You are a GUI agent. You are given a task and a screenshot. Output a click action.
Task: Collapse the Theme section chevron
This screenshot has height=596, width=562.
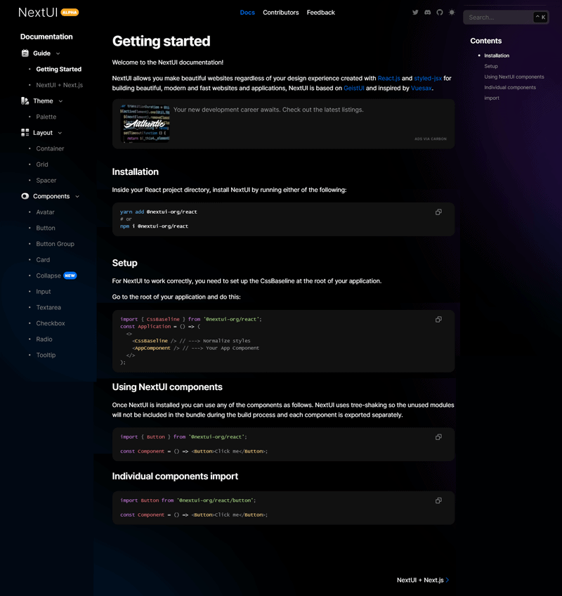(x=61, y=101)
